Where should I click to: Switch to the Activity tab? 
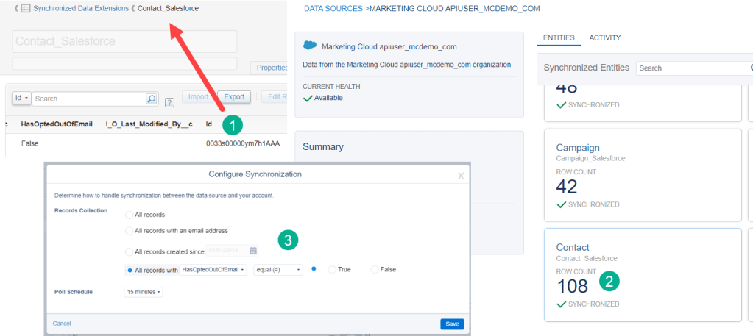(604, 37)
